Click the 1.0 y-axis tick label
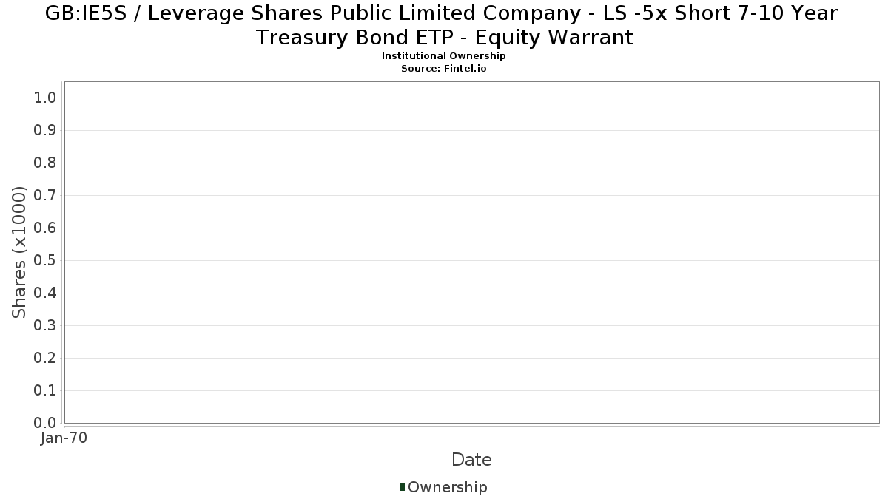This screenshot has height=499, width=888. (x=46, y=98)
